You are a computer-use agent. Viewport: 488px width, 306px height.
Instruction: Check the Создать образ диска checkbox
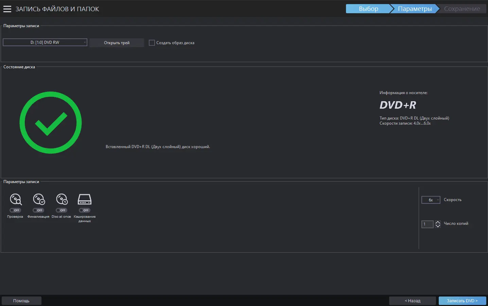click(x=152, y=43)
